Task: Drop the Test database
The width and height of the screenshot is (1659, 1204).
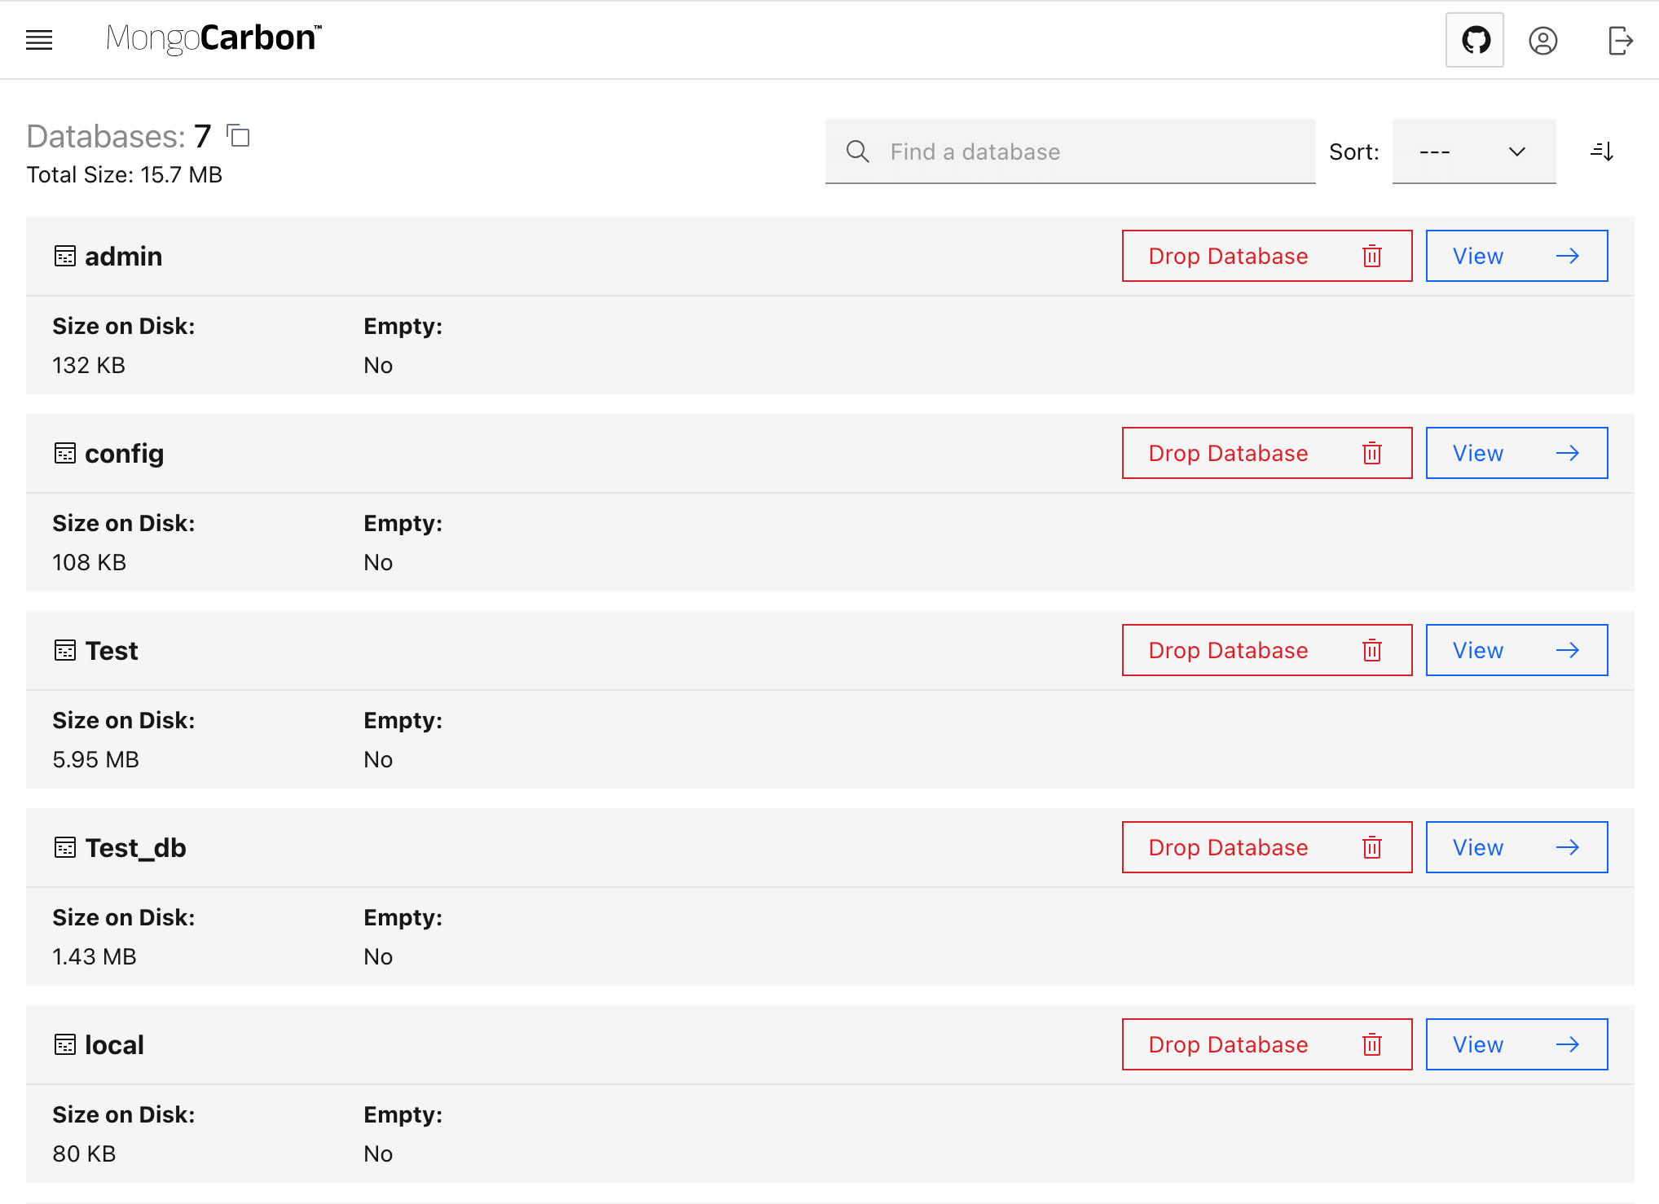Action: click(1266, 650)
